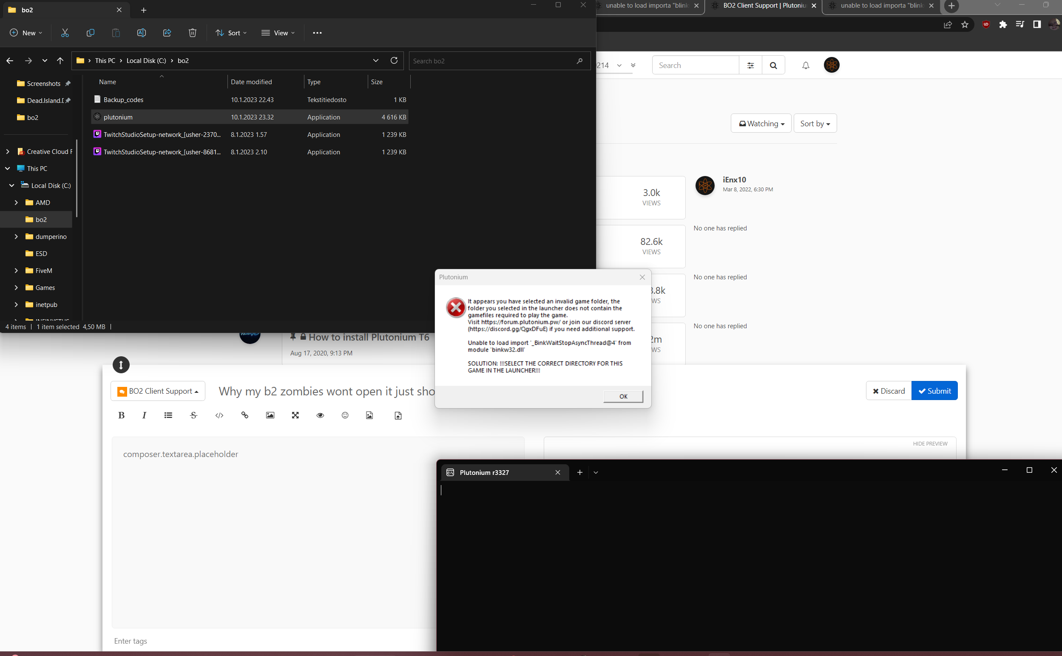This screenshot has height=656, width=1062.
Task: Open the emoji picker in composer
Action: (345, 415)
